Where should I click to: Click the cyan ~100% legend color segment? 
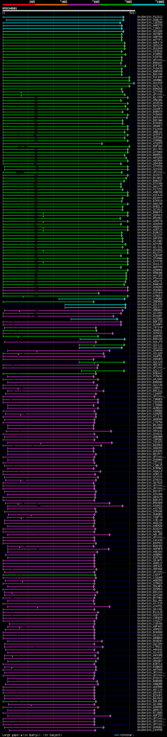click(x=148, y=5)
